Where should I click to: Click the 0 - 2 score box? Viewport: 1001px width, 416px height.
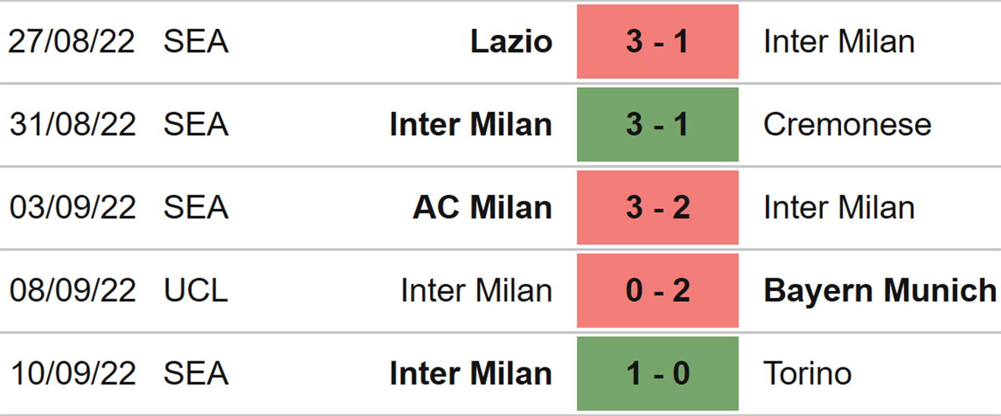pyautogui.click(x=657, y=291)
